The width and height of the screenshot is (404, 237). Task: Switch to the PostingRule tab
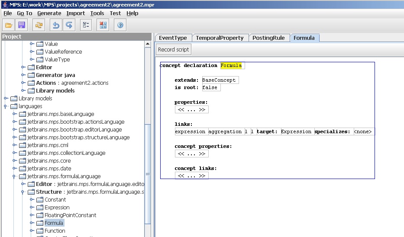268,38
